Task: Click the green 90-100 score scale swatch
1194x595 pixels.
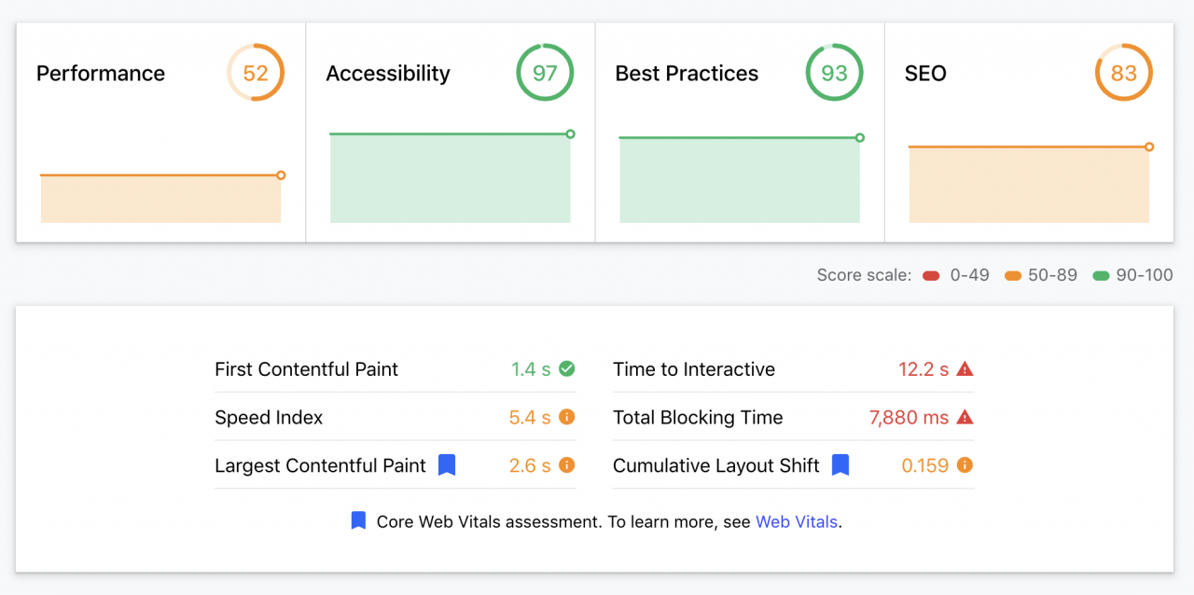Action: pos(1102,276)
